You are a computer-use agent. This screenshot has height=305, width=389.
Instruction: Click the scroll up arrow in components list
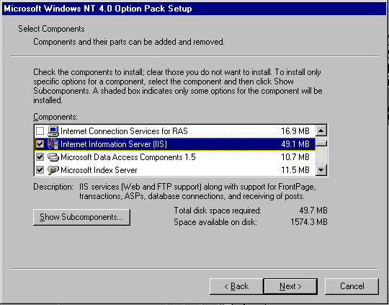pyautogui.click(x=321, y=131)
